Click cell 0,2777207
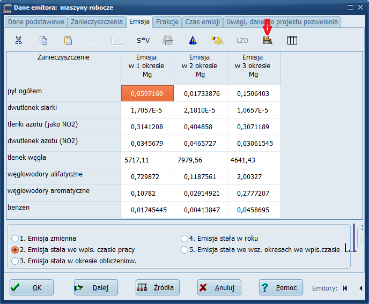The height and width of the screenshot is (304, 369). click(254, 193)
